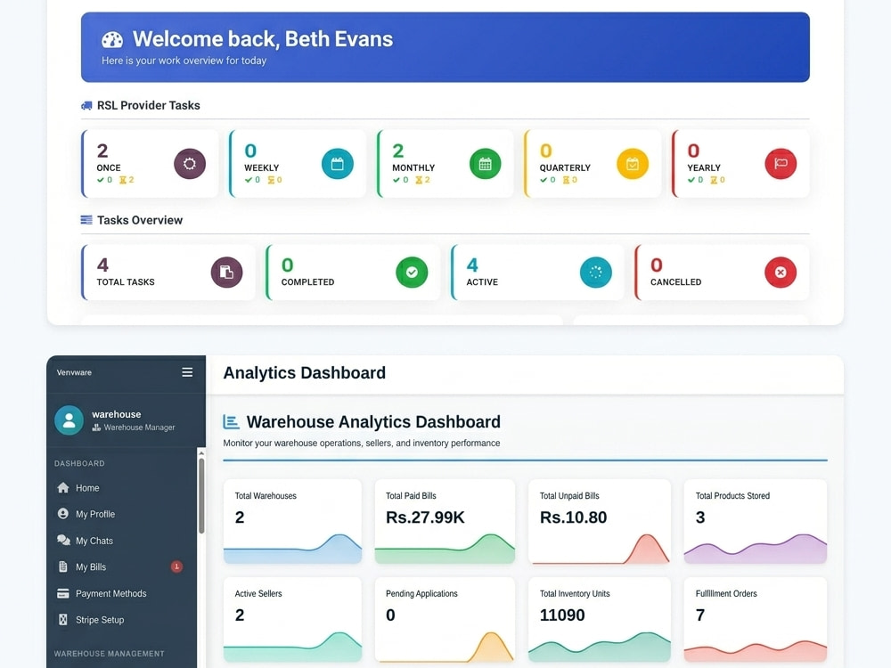This screenshot has width=891, height=668.
Task: Click the Fulfillment Orders card
Action: (756, 620)
